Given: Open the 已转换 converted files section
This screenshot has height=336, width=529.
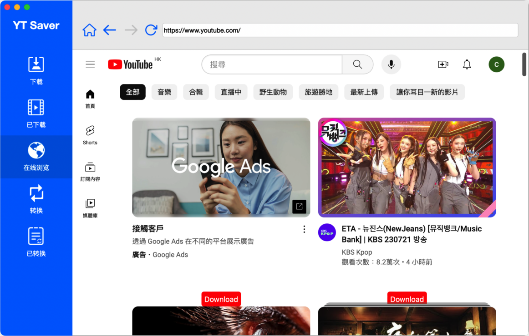Looking at the screenshot, I should [x=36, y=242].
